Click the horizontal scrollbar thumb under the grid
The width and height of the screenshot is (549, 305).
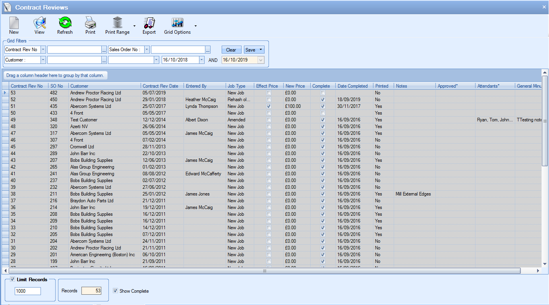coord(265,271)
